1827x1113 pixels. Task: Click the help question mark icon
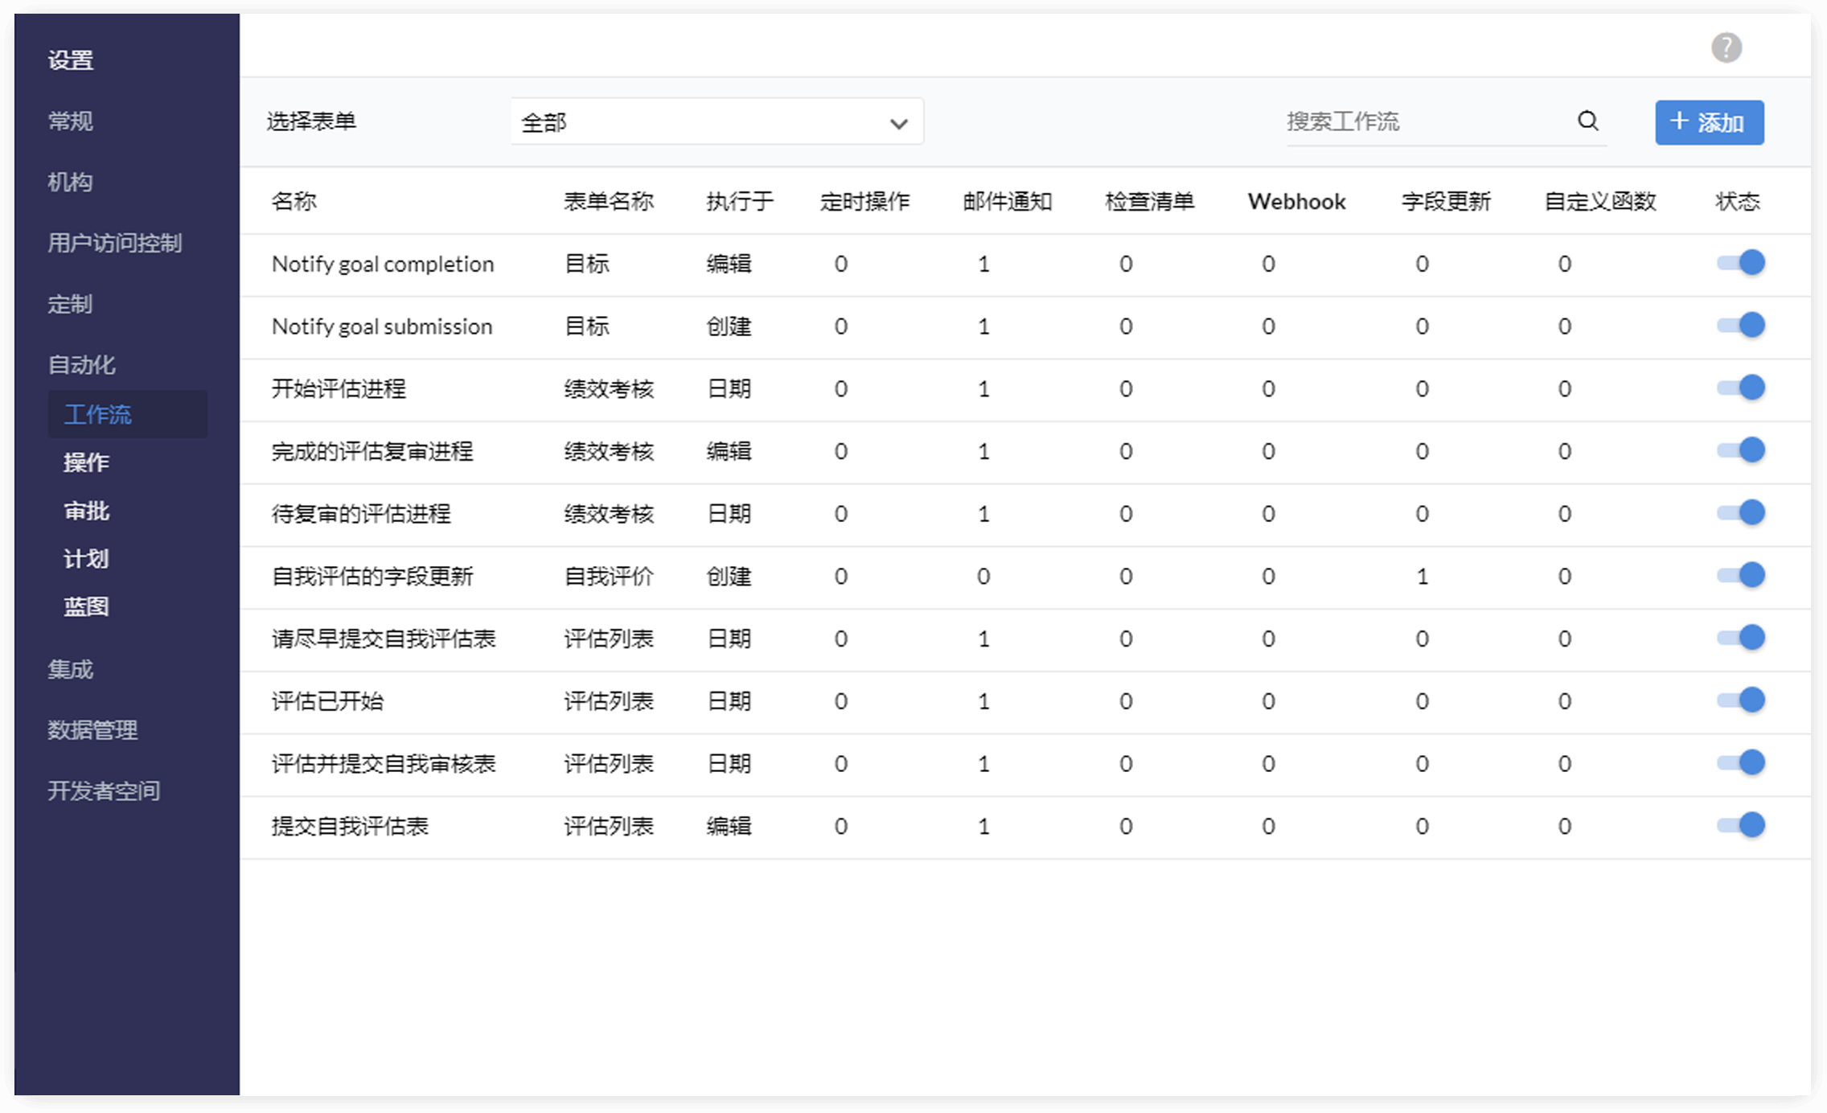coord(1726,47)
